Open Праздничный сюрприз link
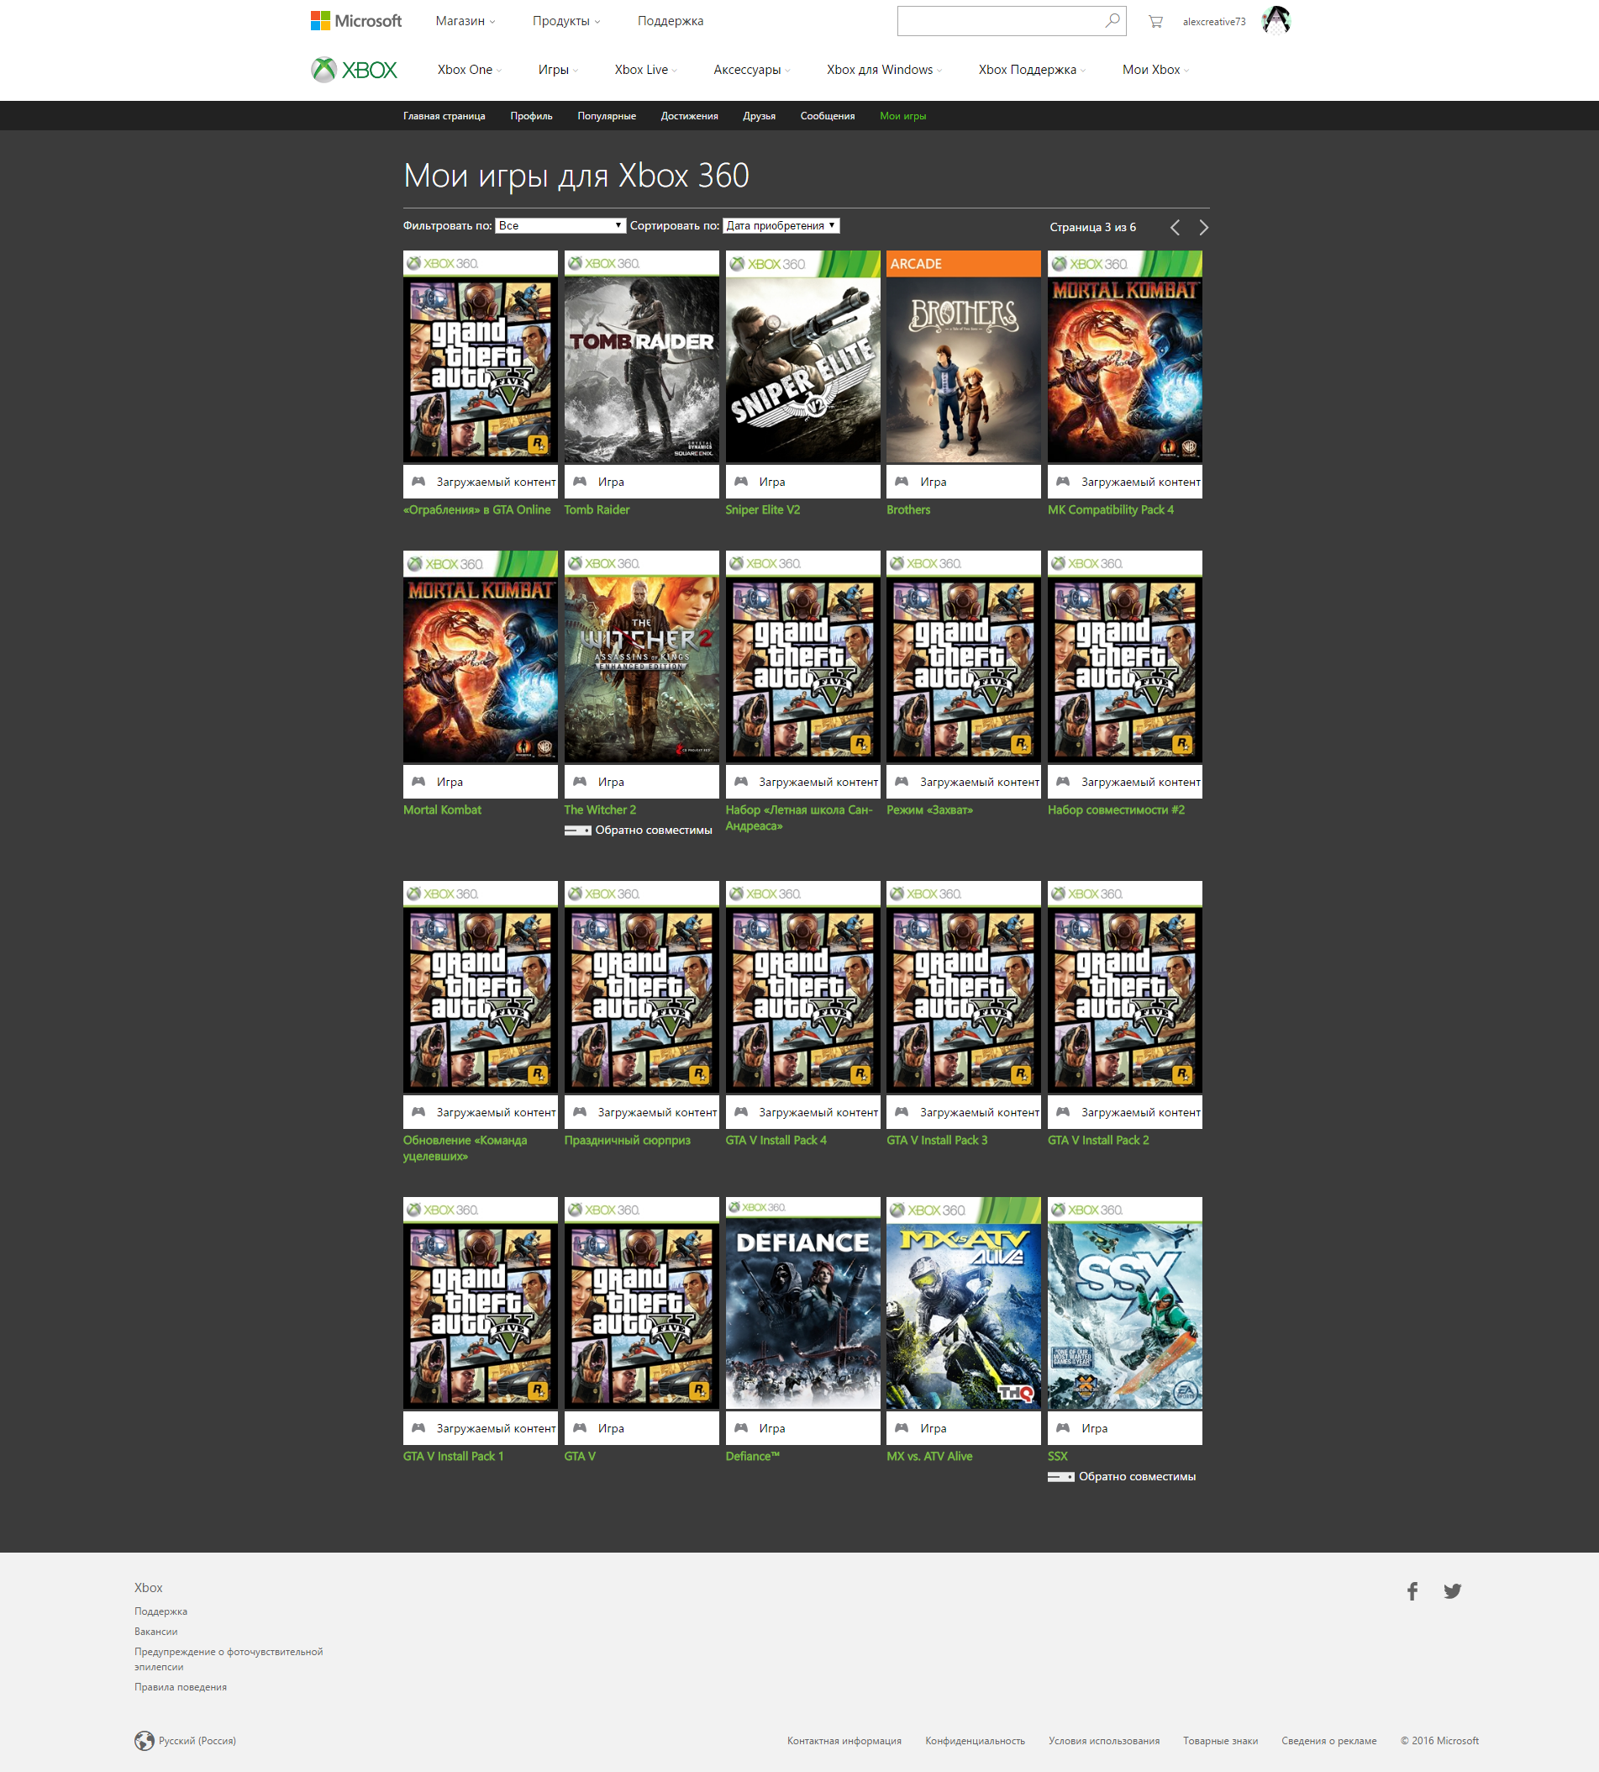 pos(628,1140)
